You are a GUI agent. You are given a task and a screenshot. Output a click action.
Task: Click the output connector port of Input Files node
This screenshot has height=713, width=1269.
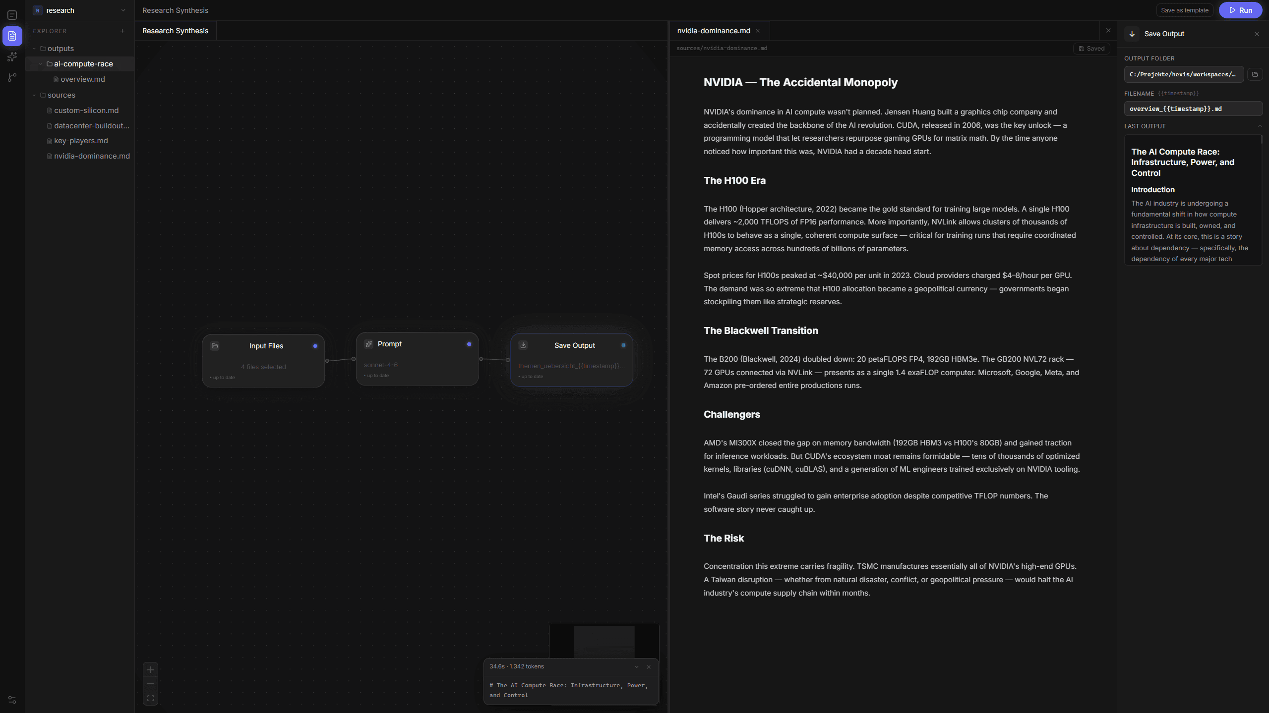tap(327, 361)
